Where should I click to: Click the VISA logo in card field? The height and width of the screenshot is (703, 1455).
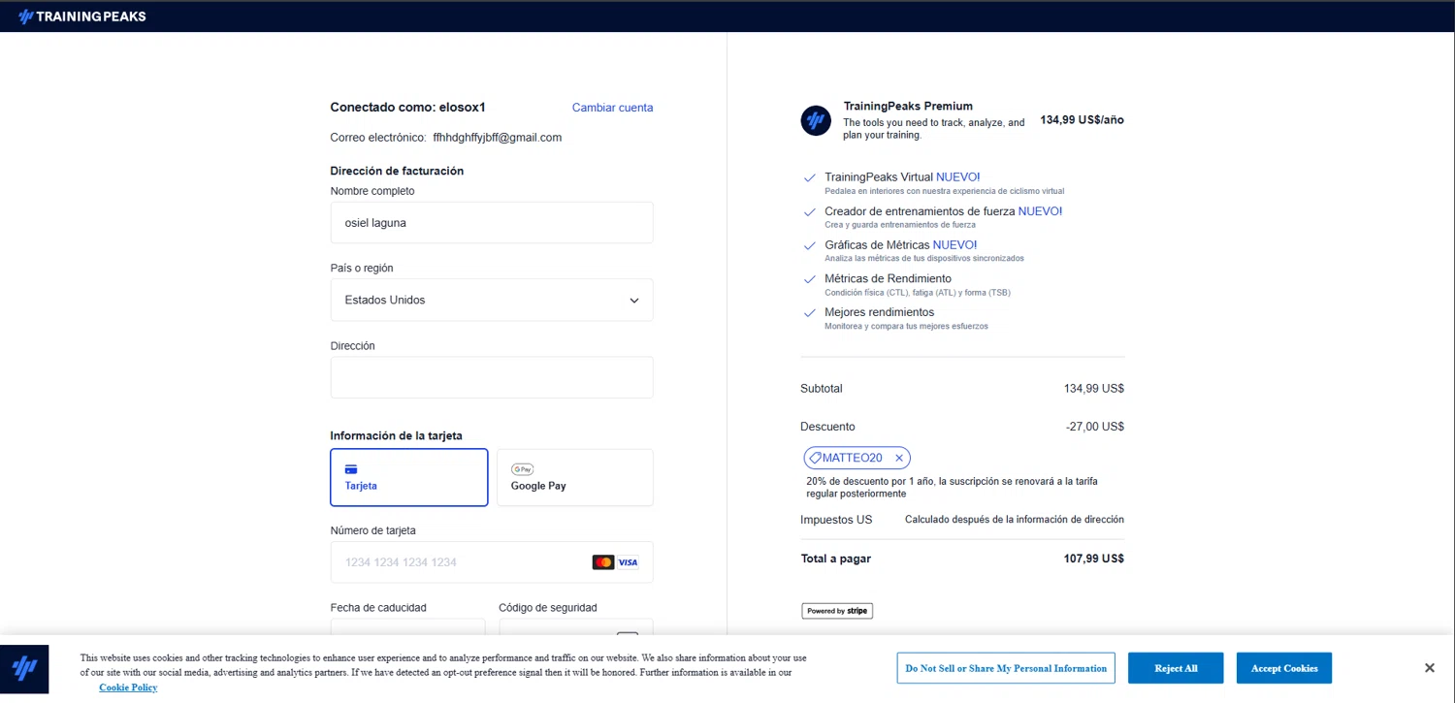[x=628, y=562]
